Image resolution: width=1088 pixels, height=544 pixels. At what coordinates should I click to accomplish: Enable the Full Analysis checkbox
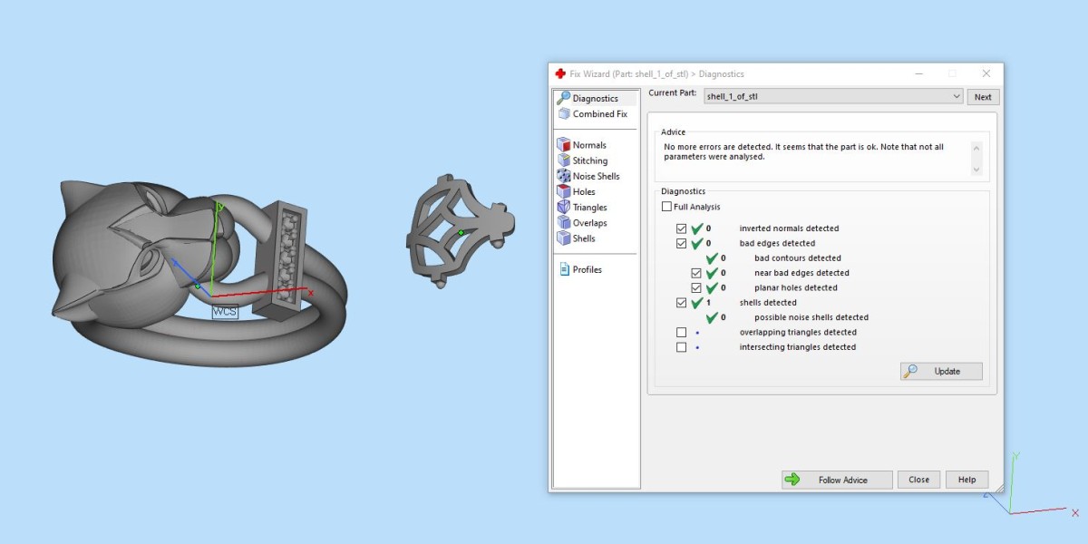[667, 207]
